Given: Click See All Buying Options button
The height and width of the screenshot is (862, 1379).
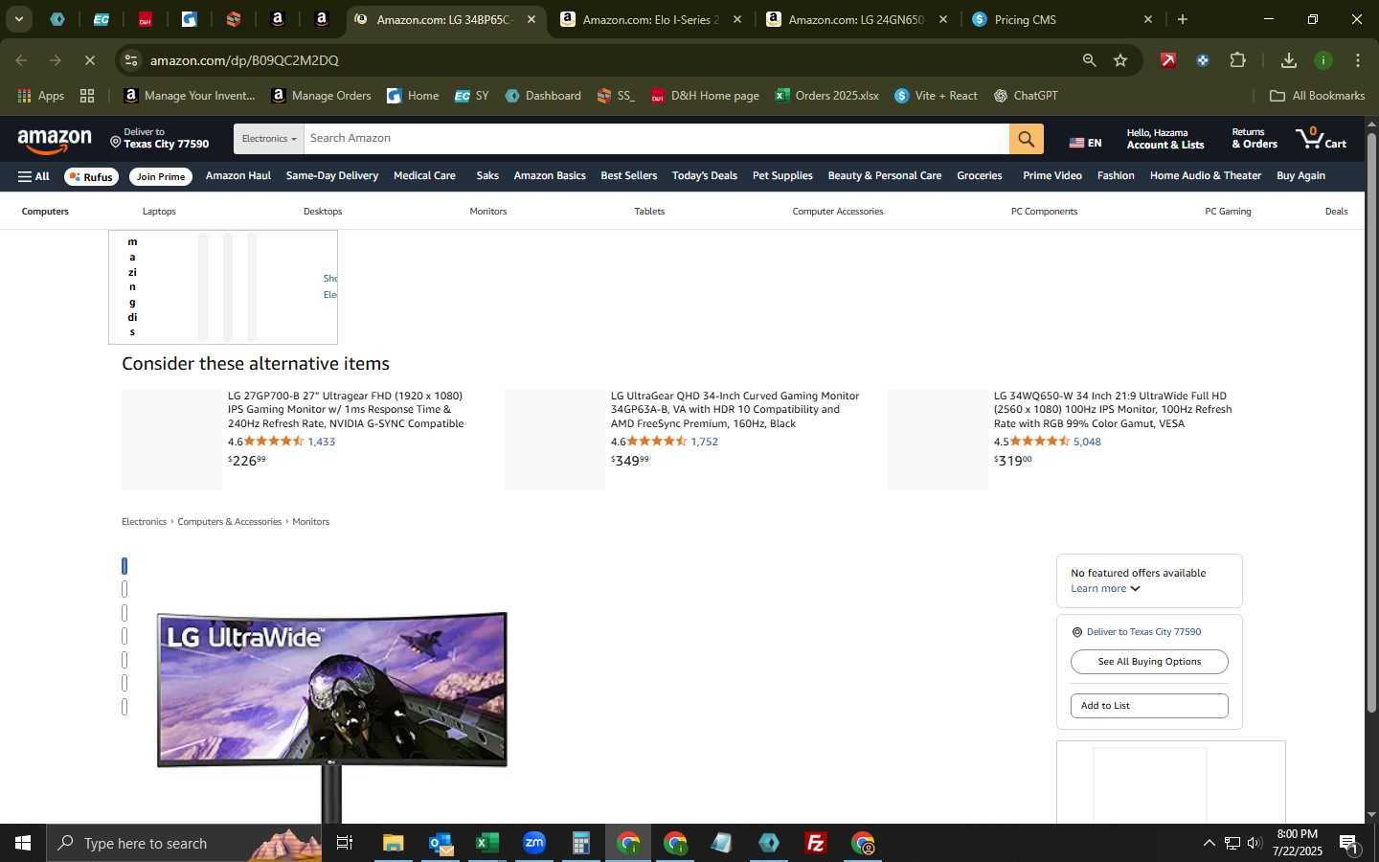Looking at the screenshot, I should (1149, 662).
